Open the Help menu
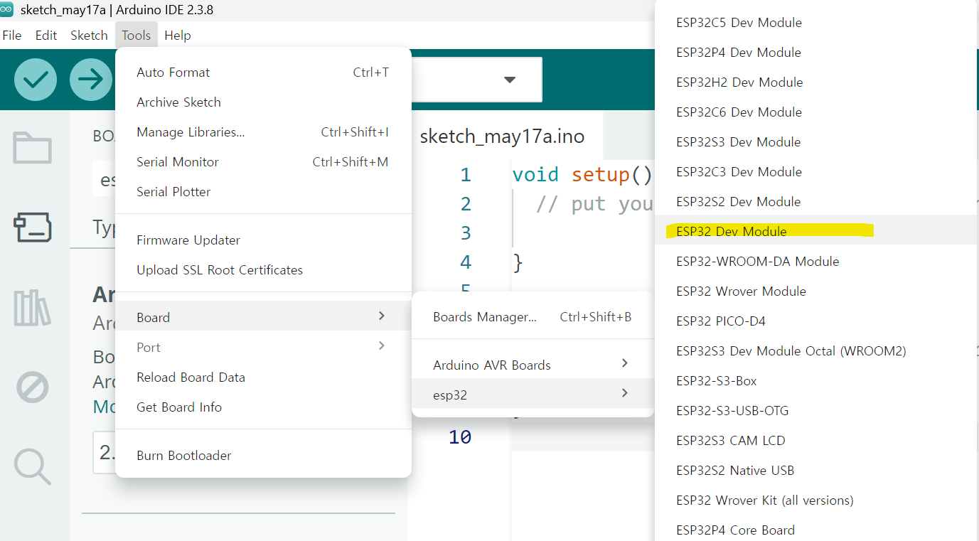The image size is (979, 541). (x=178, y=35)
